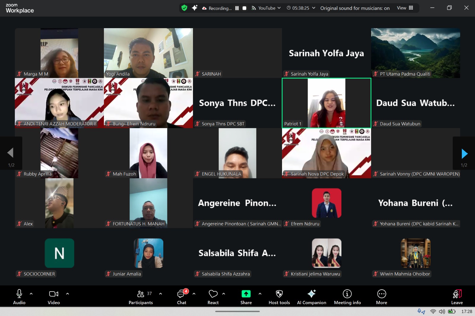Open the More options menu
The width and height of the screenshot is (475, 316).
coord(381,297)
